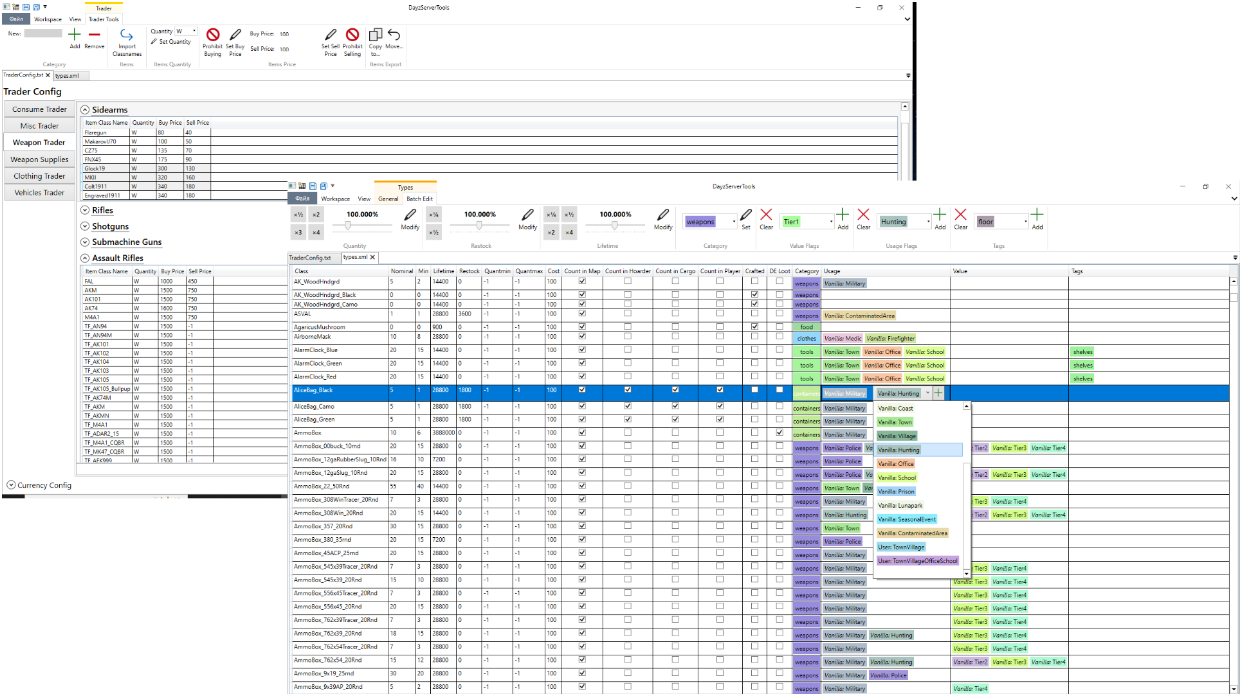Open the Clothing Trader page
1240x694 pixels.
(39, 176)
